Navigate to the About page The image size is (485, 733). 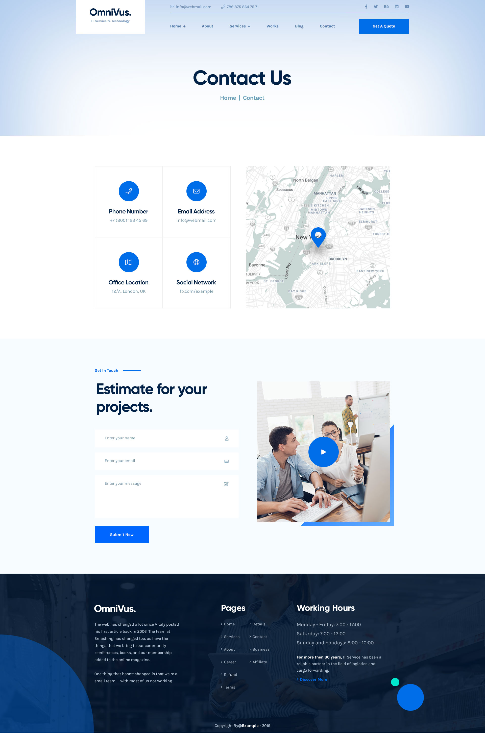pos(207,26)
